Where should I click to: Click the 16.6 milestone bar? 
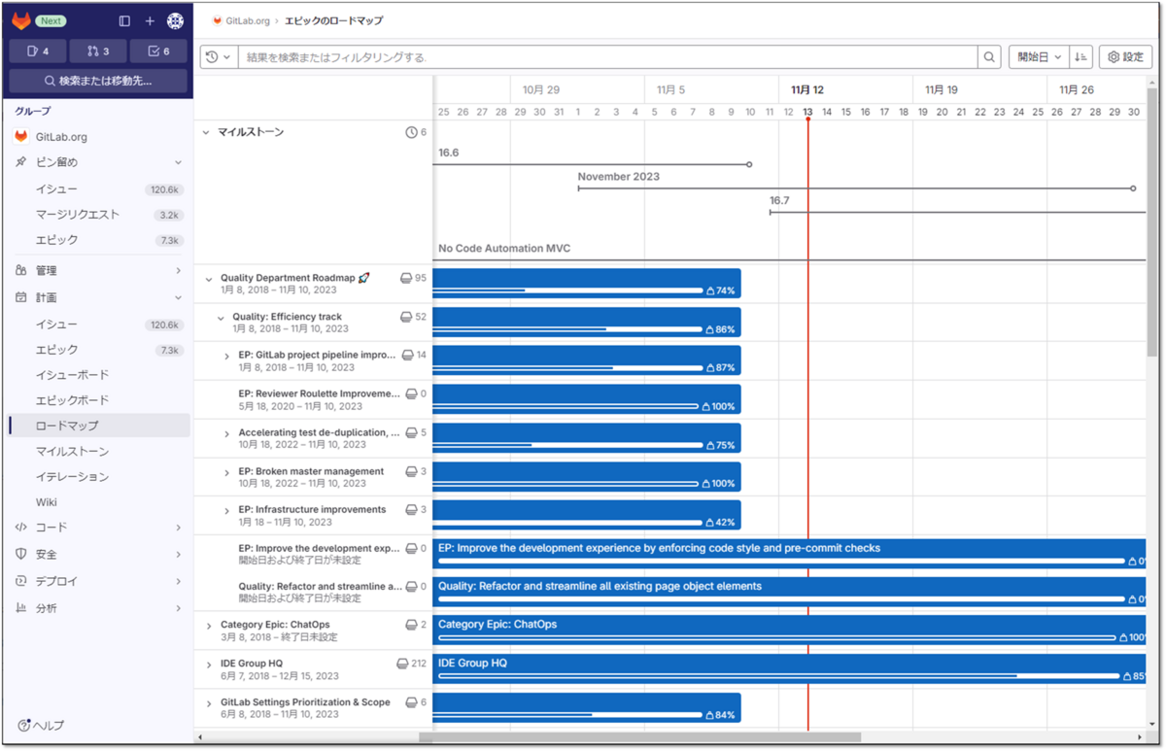pyautogui.click(x=592, y=164)
